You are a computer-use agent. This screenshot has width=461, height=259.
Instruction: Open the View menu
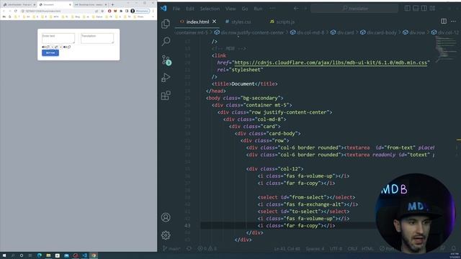pyautogui.click(x=230, y=9)
